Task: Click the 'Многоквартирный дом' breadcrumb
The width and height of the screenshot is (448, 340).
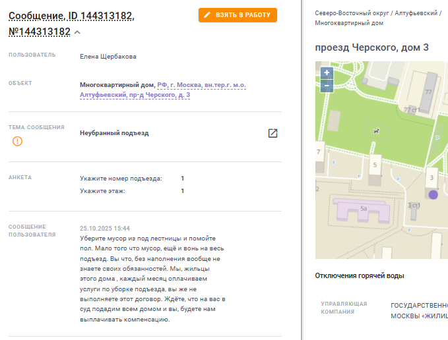Action: [349, 23]
